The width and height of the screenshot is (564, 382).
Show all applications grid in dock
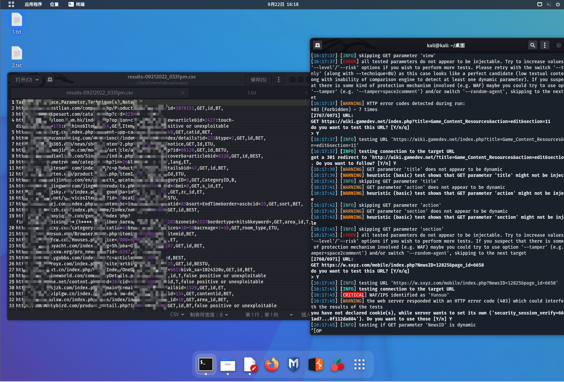click(359, 364)
